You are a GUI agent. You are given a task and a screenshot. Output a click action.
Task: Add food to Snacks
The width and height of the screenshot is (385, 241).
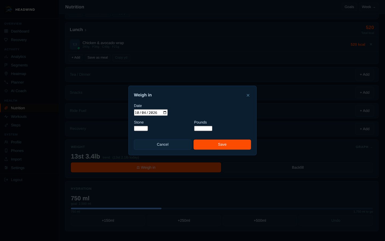(x=364, y=92)
